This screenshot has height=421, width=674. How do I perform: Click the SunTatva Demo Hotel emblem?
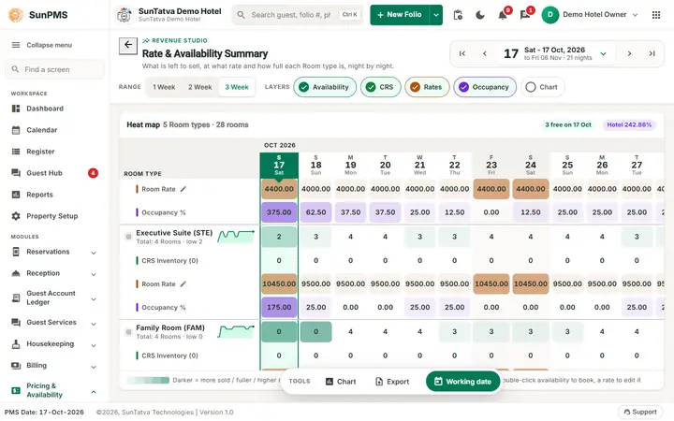125,15
